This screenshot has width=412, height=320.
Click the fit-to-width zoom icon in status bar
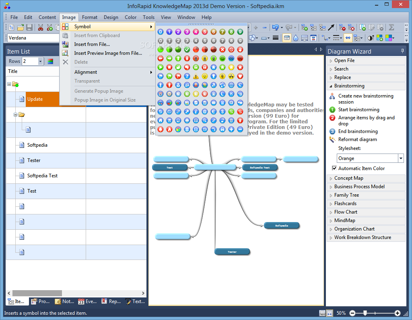[330, 313]
